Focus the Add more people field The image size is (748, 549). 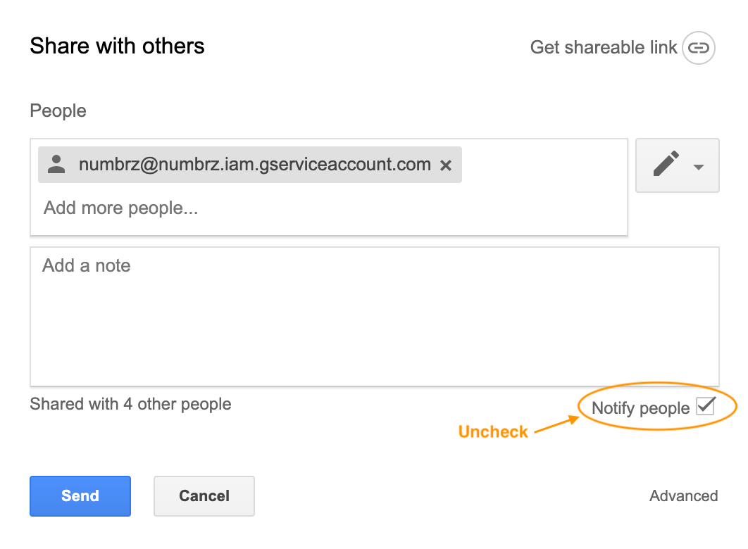[120, 208]
